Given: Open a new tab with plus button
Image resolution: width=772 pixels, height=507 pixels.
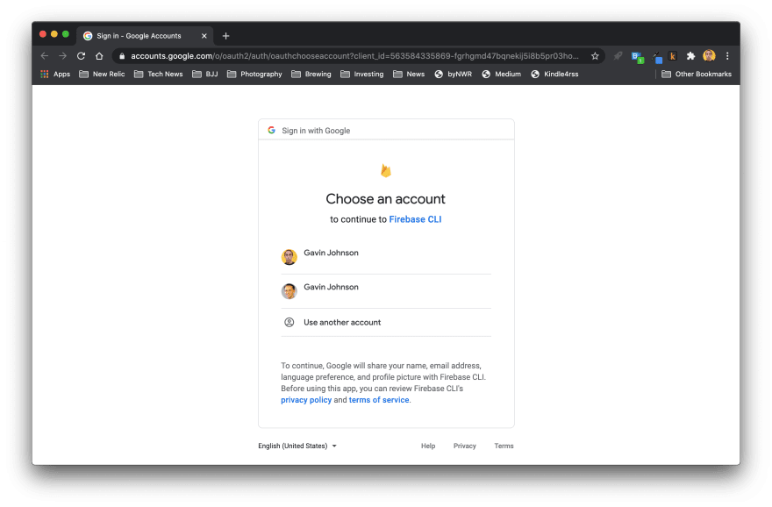Looking at the screenshot, I should click(225, 36).
